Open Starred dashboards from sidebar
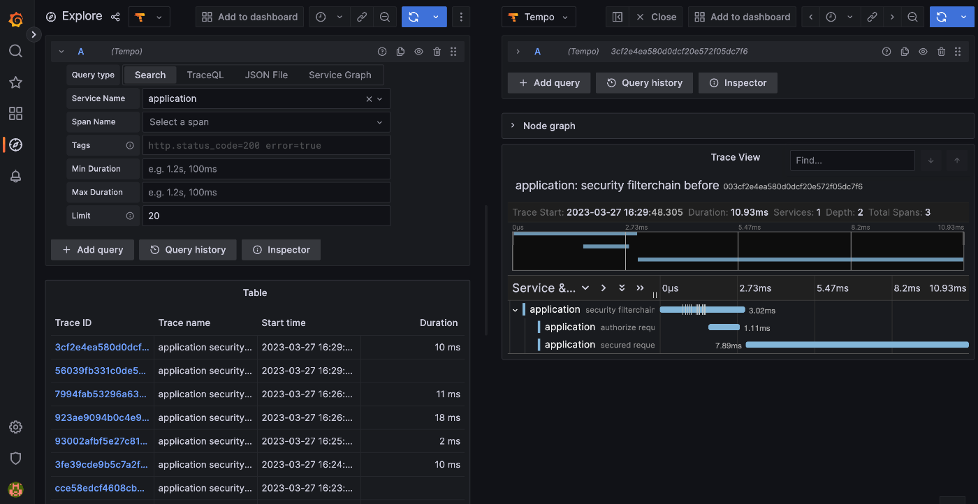This screenshot has width=978, height=504. pos(15,82)
